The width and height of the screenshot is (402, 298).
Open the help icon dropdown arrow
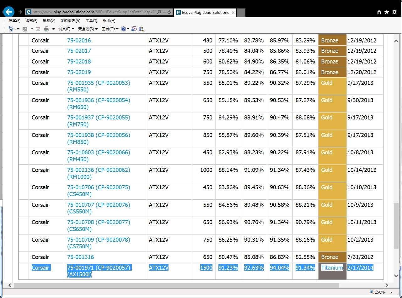tap(128, 29)
